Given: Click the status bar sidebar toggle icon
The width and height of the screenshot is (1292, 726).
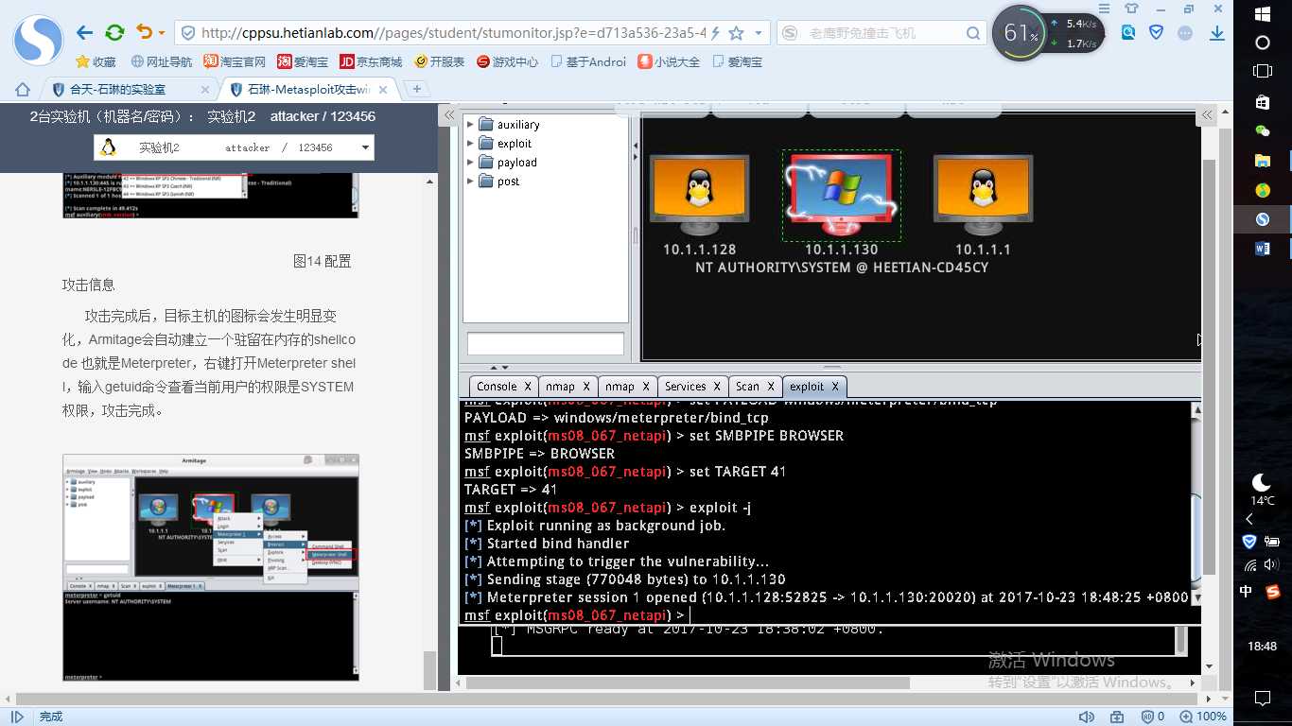Looking at the screenshot, I should (x=16, y=717).
